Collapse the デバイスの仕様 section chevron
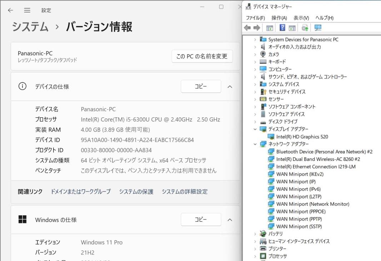Viewport: 381px width, 261px height. click(x=230, y=87)
